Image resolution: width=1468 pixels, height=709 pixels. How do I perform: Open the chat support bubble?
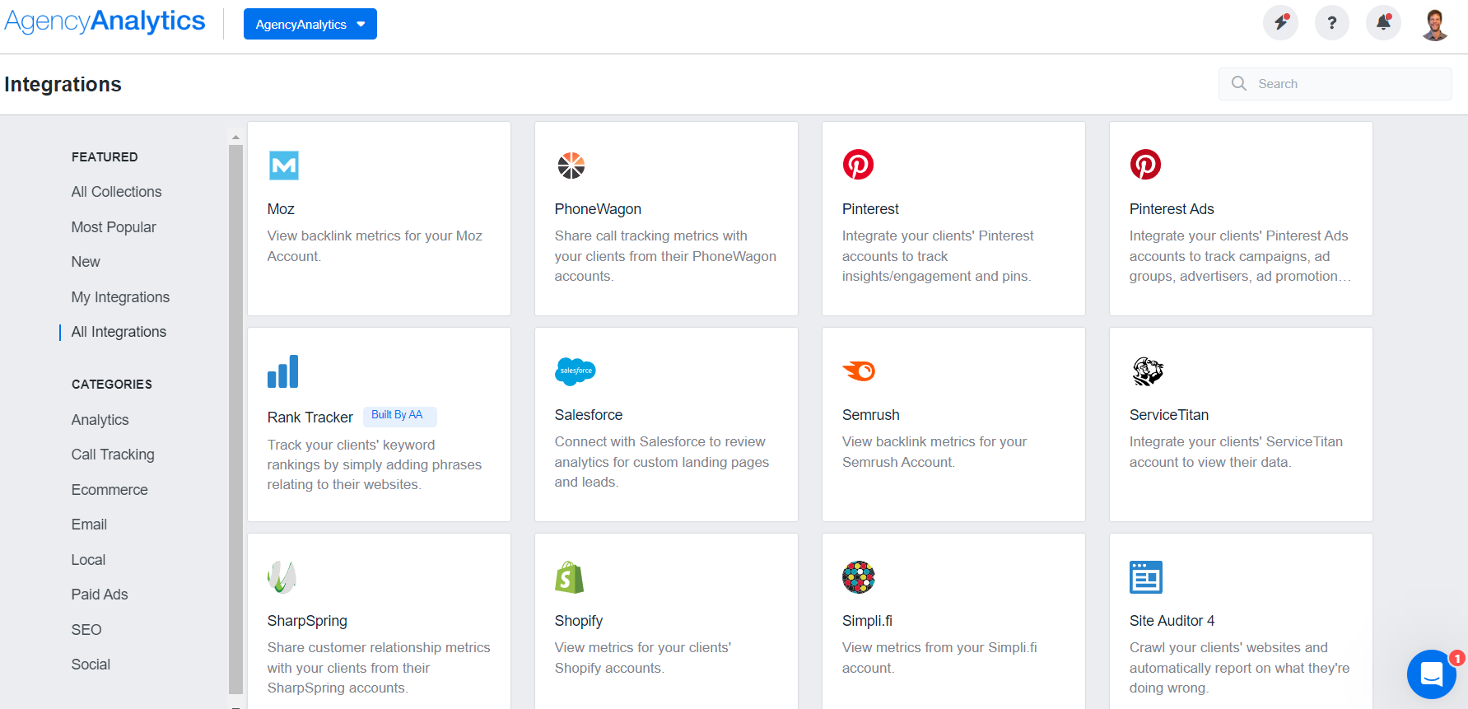click(x=1432, y=674)
